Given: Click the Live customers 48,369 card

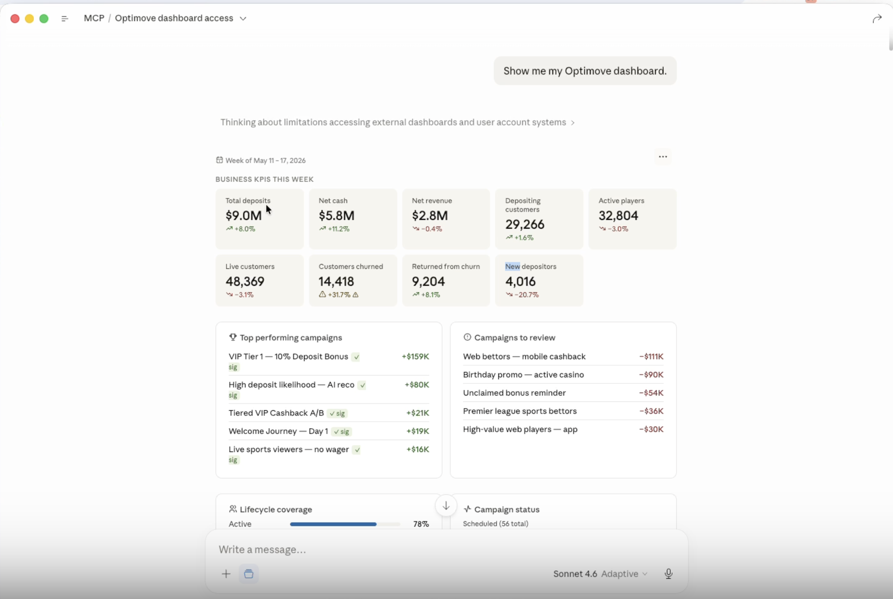Looking at the screenshot, I should [x=259, y=280].
